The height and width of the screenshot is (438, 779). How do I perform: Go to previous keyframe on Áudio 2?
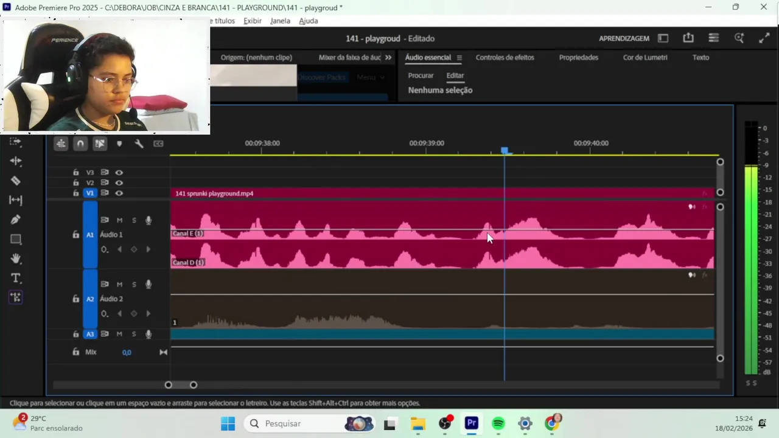tap(119, 314)
